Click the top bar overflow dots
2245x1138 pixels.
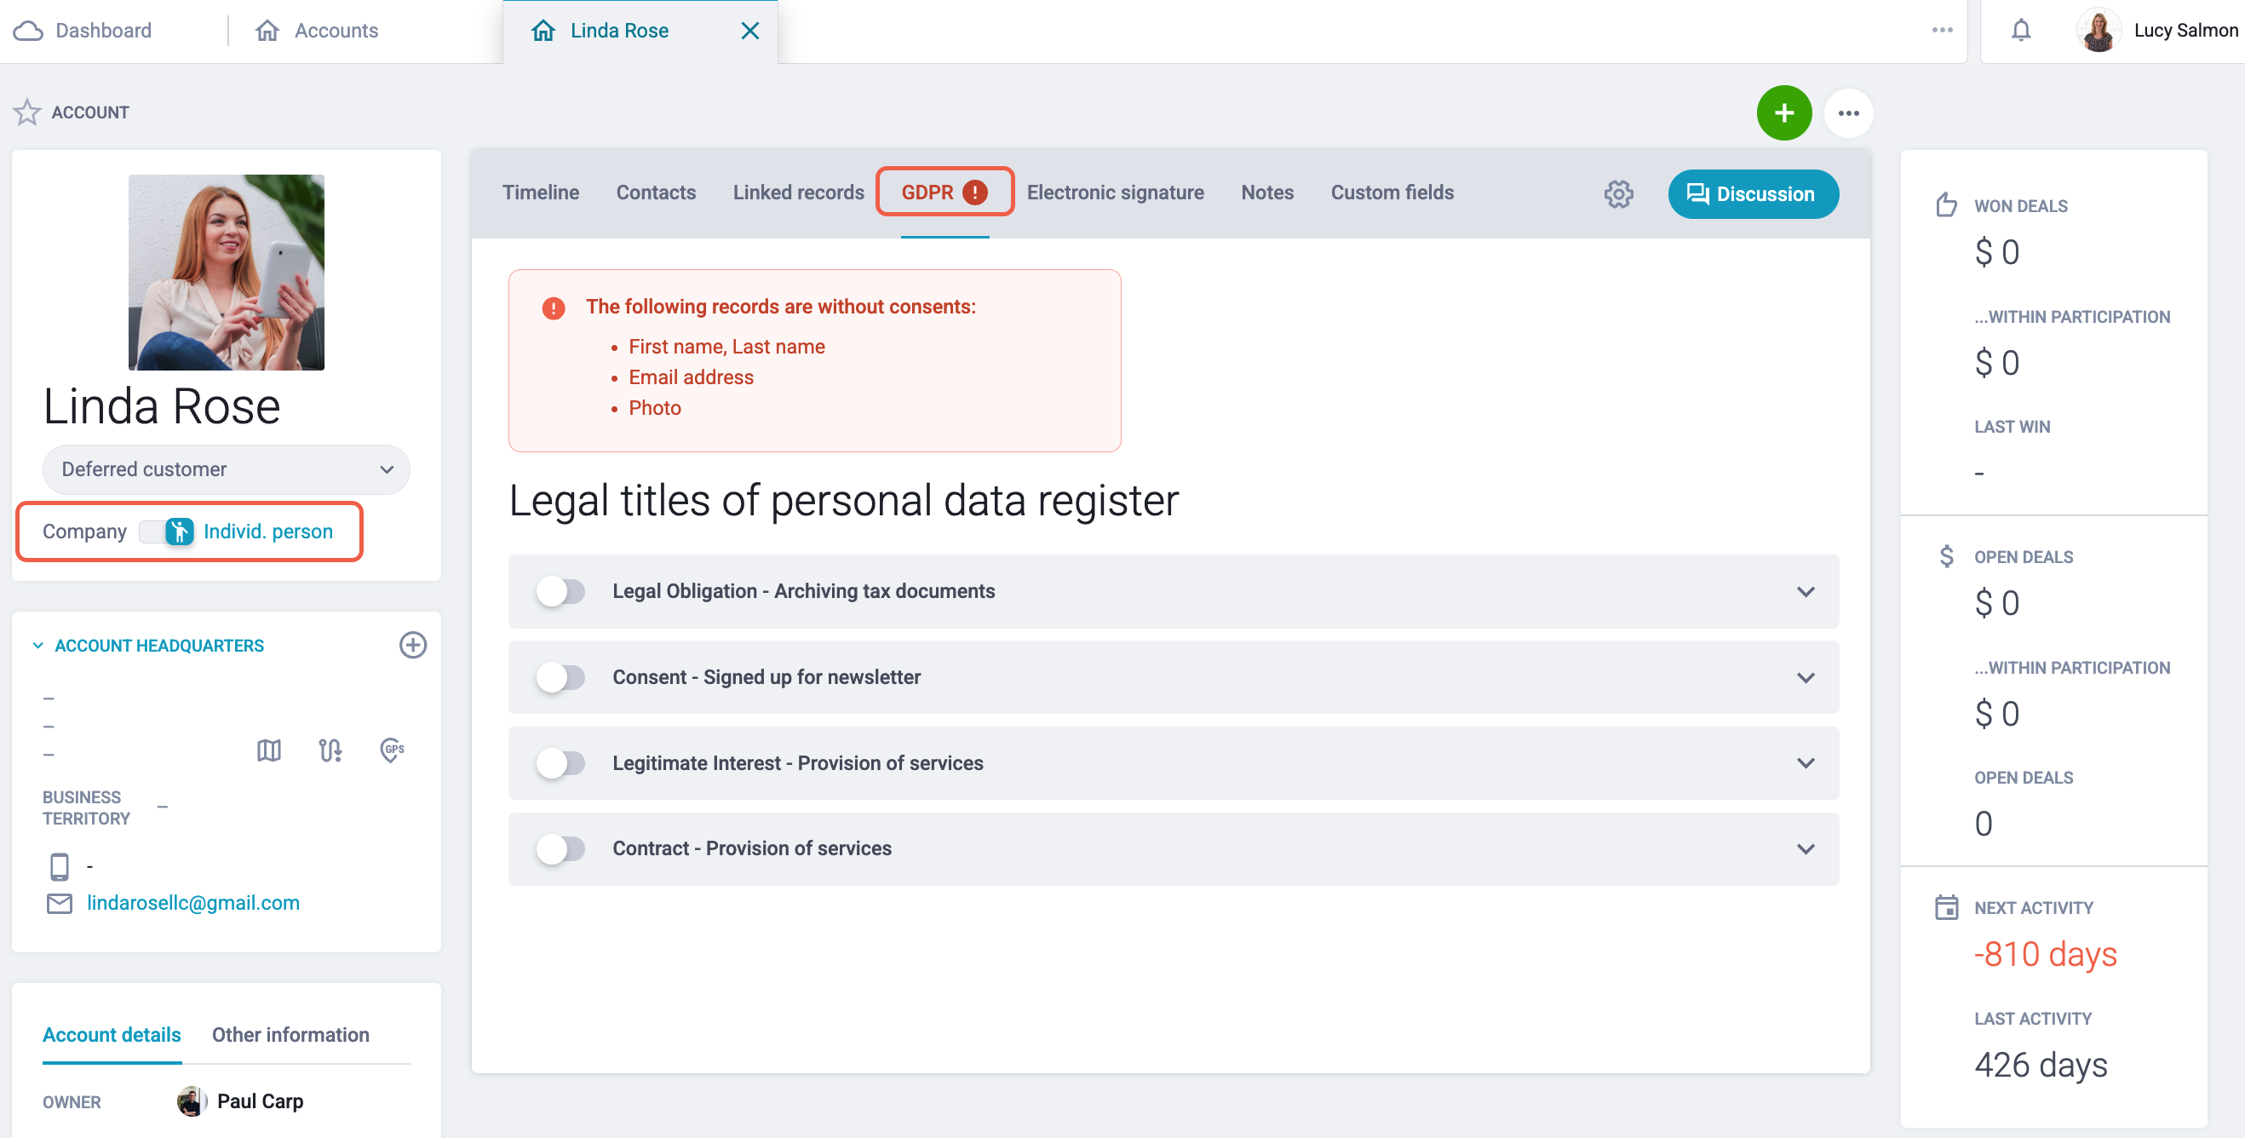[1942, 30]
